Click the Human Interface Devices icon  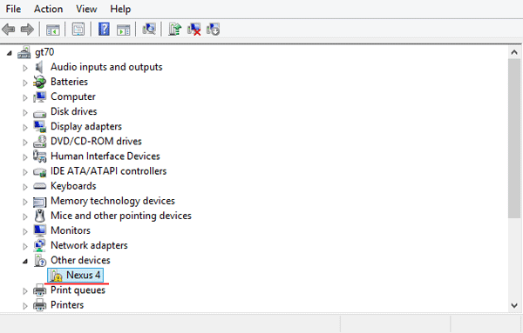40,156
